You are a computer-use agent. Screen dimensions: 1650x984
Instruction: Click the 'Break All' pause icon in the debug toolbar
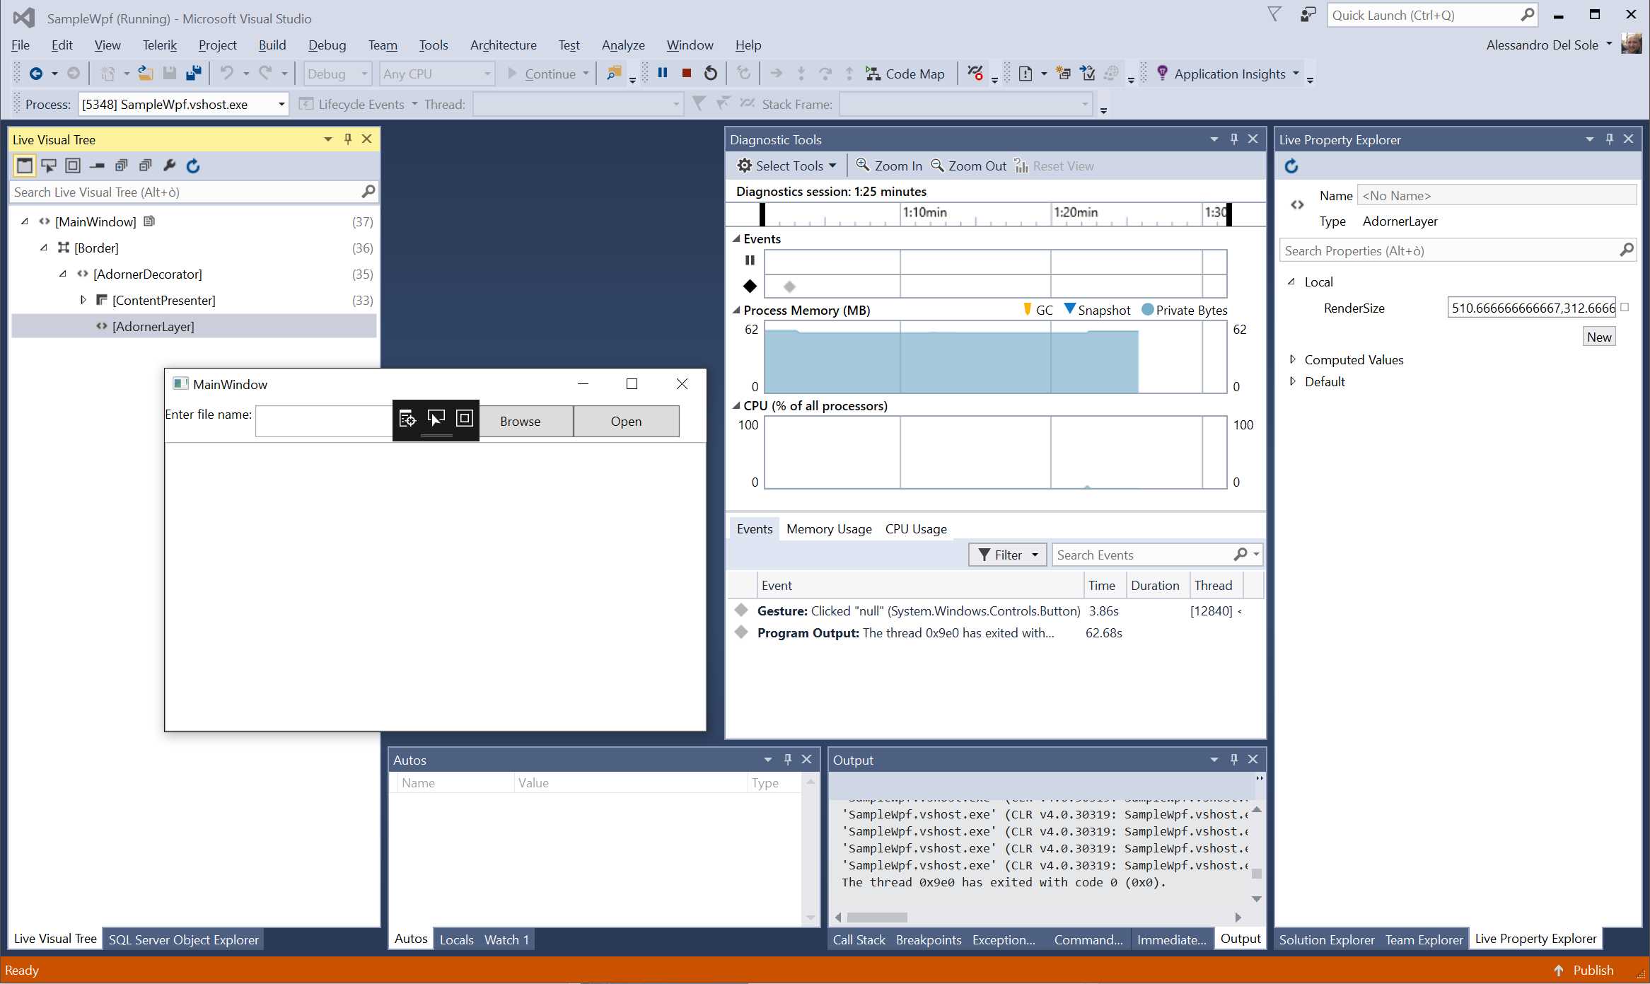tap(661, 73)
